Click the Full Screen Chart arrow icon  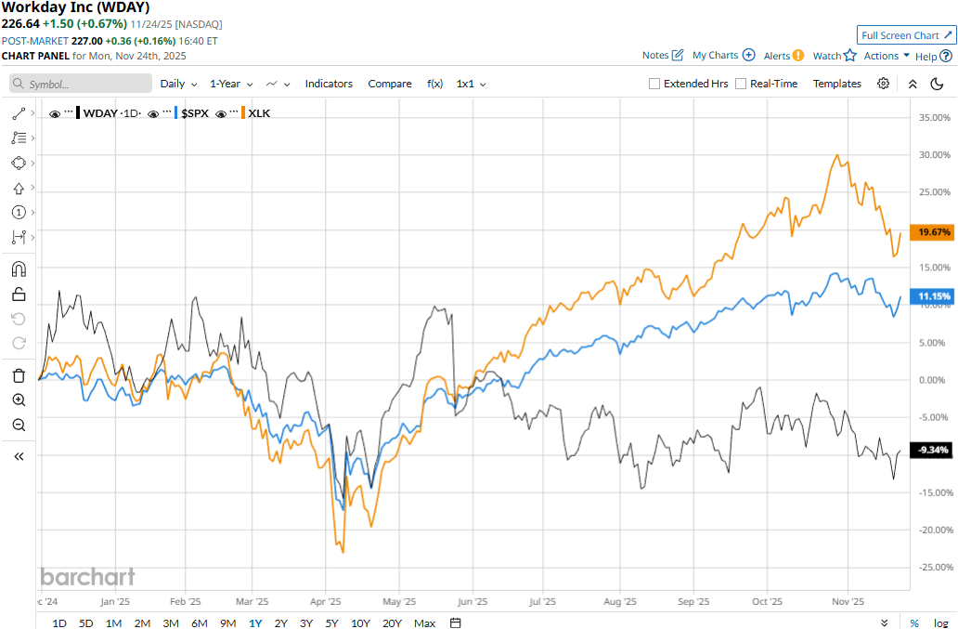tap(948, 35)
